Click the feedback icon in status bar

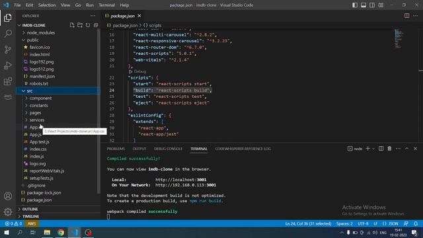[x=406, y=223]
